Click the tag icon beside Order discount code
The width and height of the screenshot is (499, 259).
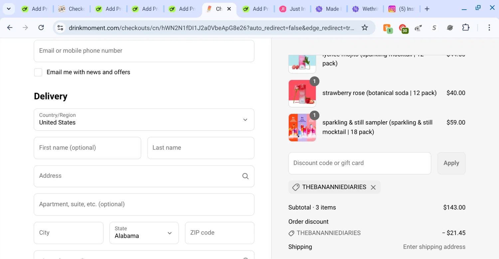(x=291, y=233)
